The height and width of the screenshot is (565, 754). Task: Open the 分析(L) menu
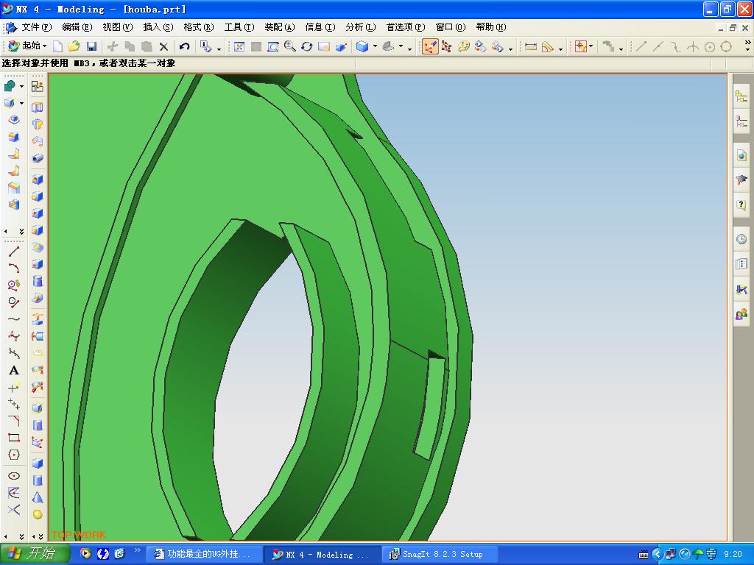point(361,27)
